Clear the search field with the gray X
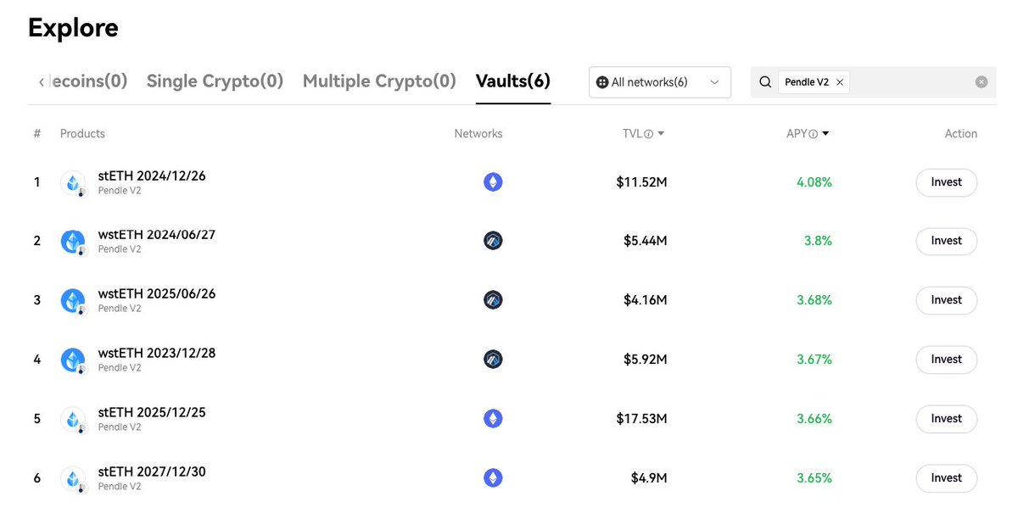This screenshot has width=1018, height=530. coord(982,82)
